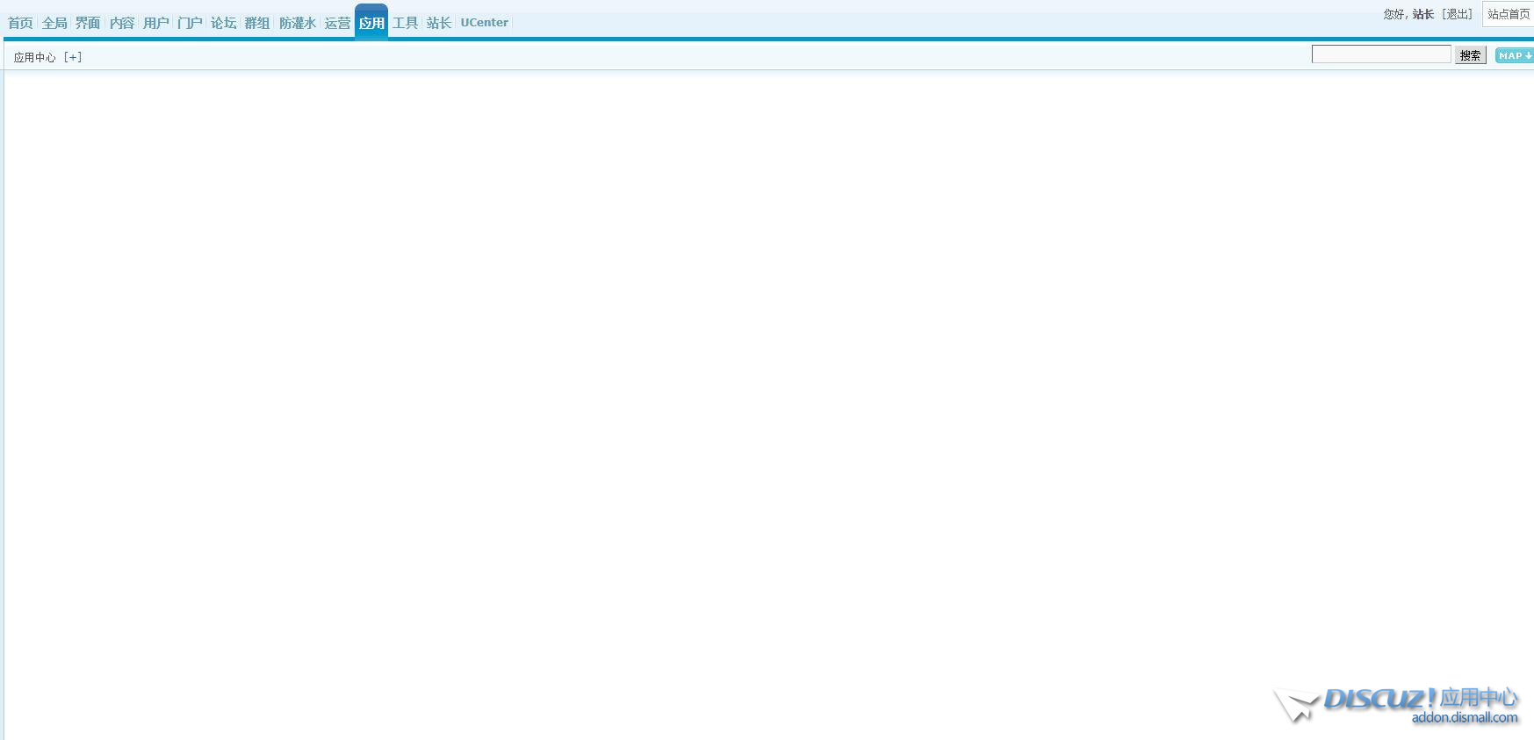Click the active 应用 tab
This screenshot has width=1534, height=740.
click(371, 22)
